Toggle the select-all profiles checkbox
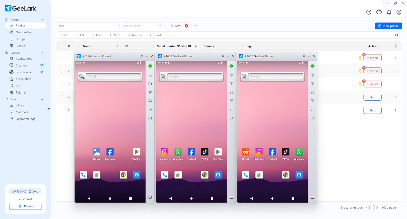 click(61, 46)
